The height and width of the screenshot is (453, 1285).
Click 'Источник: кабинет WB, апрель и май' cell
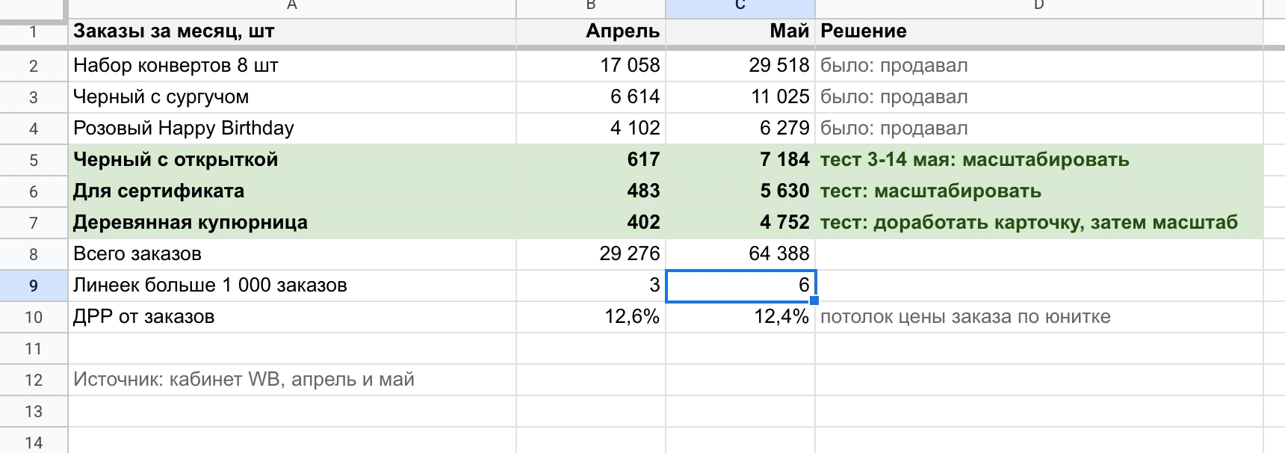pos(291,380)
